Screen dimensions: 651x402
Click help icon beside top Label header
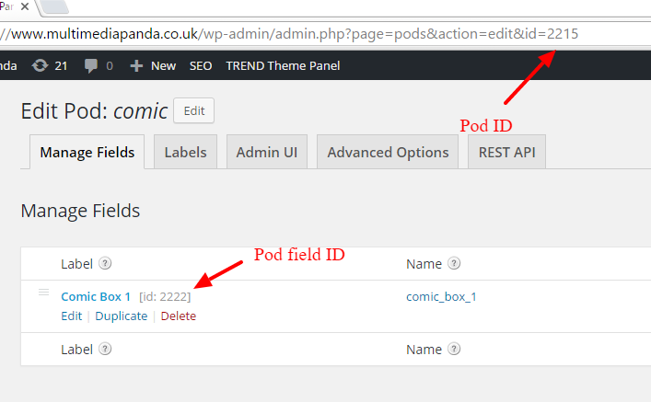click(x=106, y=264)
